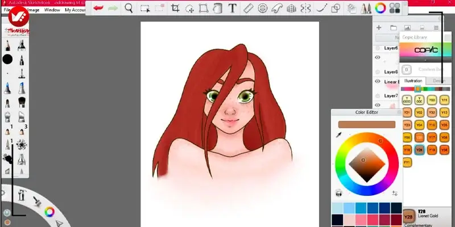455x227 pixels.
Task: Select the Y28 swatch in Copic grid
Action: click(419, 150)
